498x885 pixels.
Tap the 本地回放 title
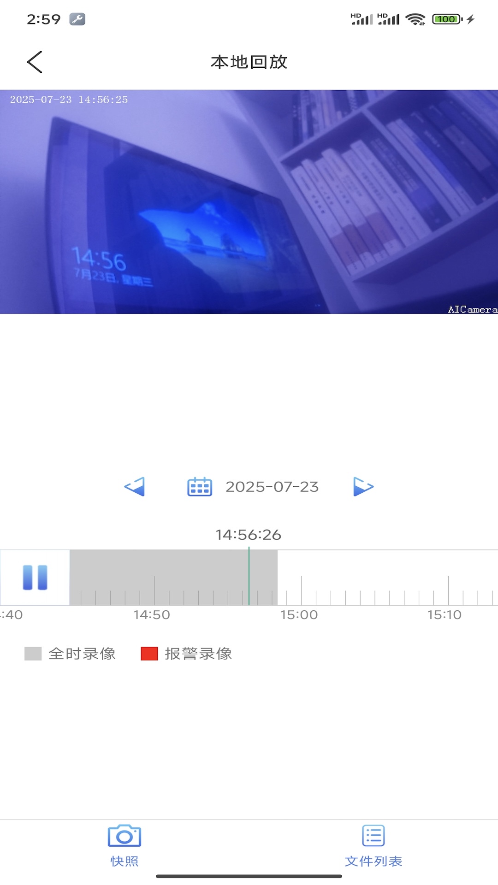[x=249, y=62]
